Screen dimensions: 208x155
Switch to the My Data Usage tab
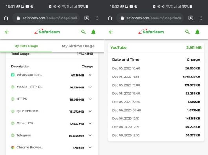[26, 46]
